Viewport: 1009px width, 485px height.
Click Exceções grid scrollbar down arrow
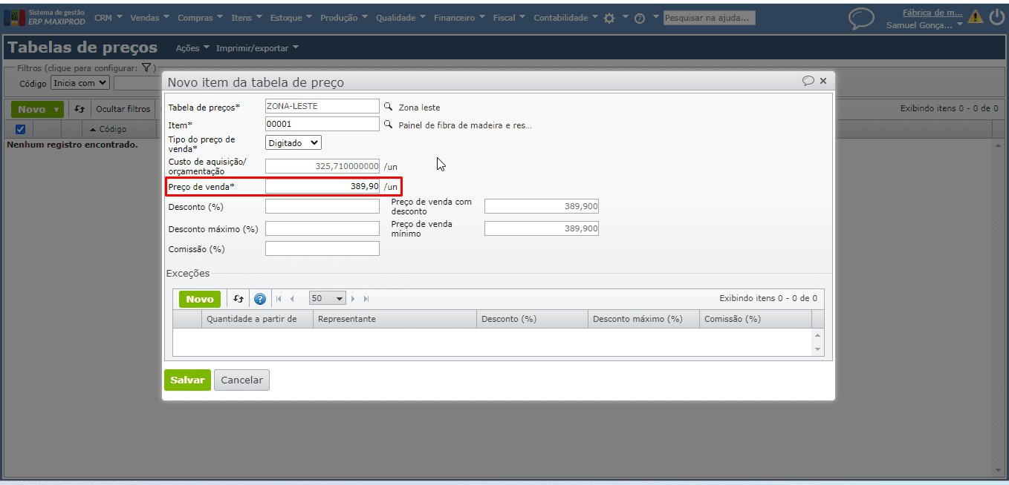pyautogui.click(x=818, y=349)
